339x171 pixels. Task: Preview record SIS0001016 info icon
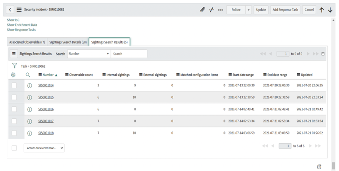coord(30,109)
